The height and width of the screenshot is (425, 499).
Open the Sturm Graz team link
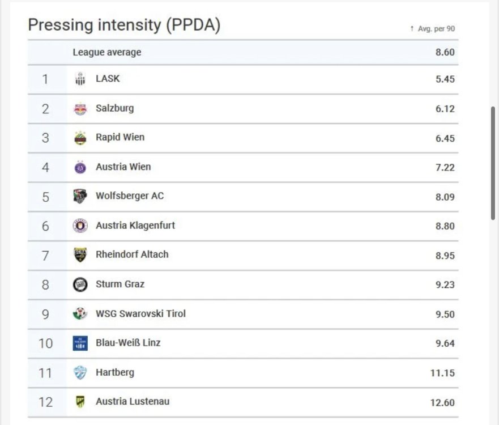tap(120, 284)
